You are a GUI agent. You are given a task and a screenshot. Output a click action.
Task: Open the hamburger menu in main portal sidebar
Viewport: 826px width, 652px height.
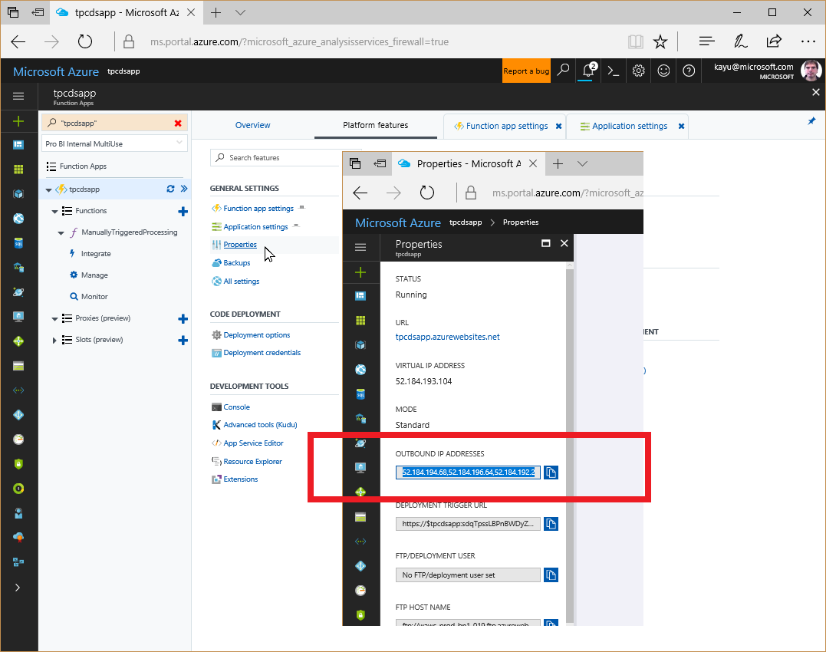[x=18, y=96]
